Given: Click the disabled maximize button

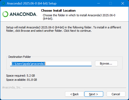Looking at the screenshot, I should click(x=111, y=4).
